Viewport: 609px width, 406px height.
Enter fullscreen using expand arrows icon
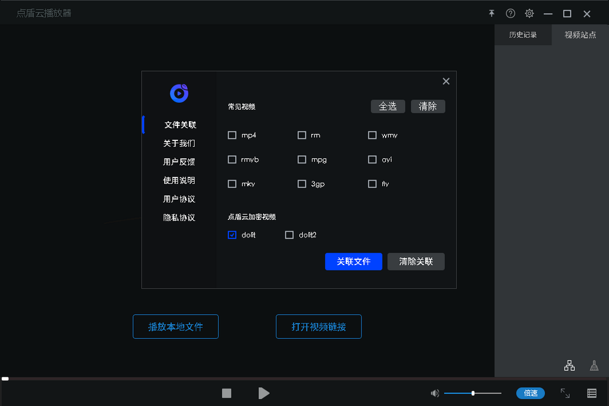coord(565,393)
